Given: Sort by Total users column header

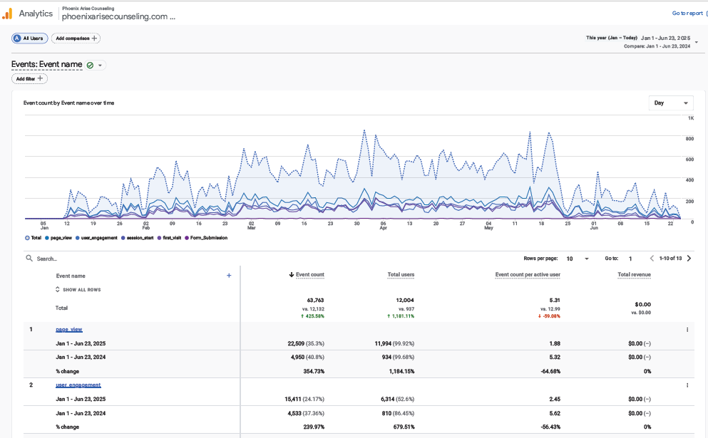Looking at the screenshot, I should point(401,275).
